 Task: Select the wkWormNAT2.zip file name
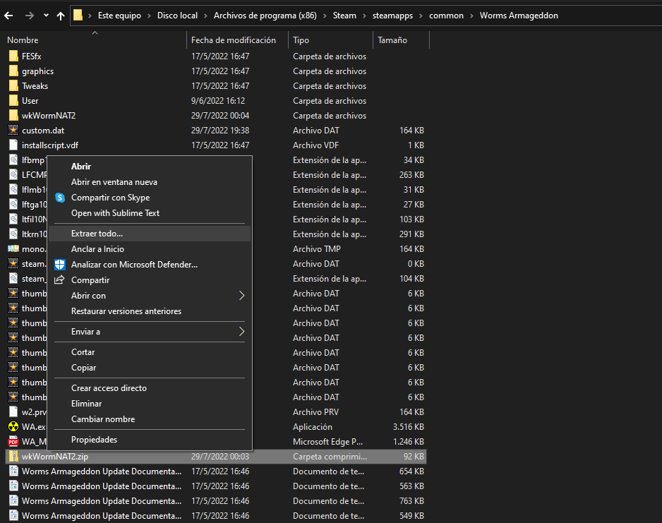tap(55, 457)
